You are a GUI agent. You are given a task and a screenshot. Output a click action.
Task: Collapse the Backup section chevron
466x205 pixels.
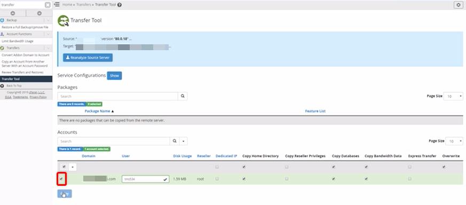[x=49, y=20]
